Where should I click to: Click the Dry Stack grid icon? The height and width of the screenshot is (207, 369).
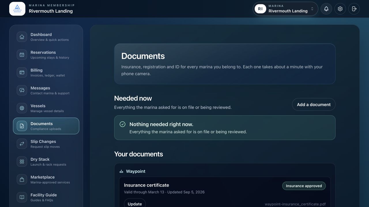tap(22, 162)
